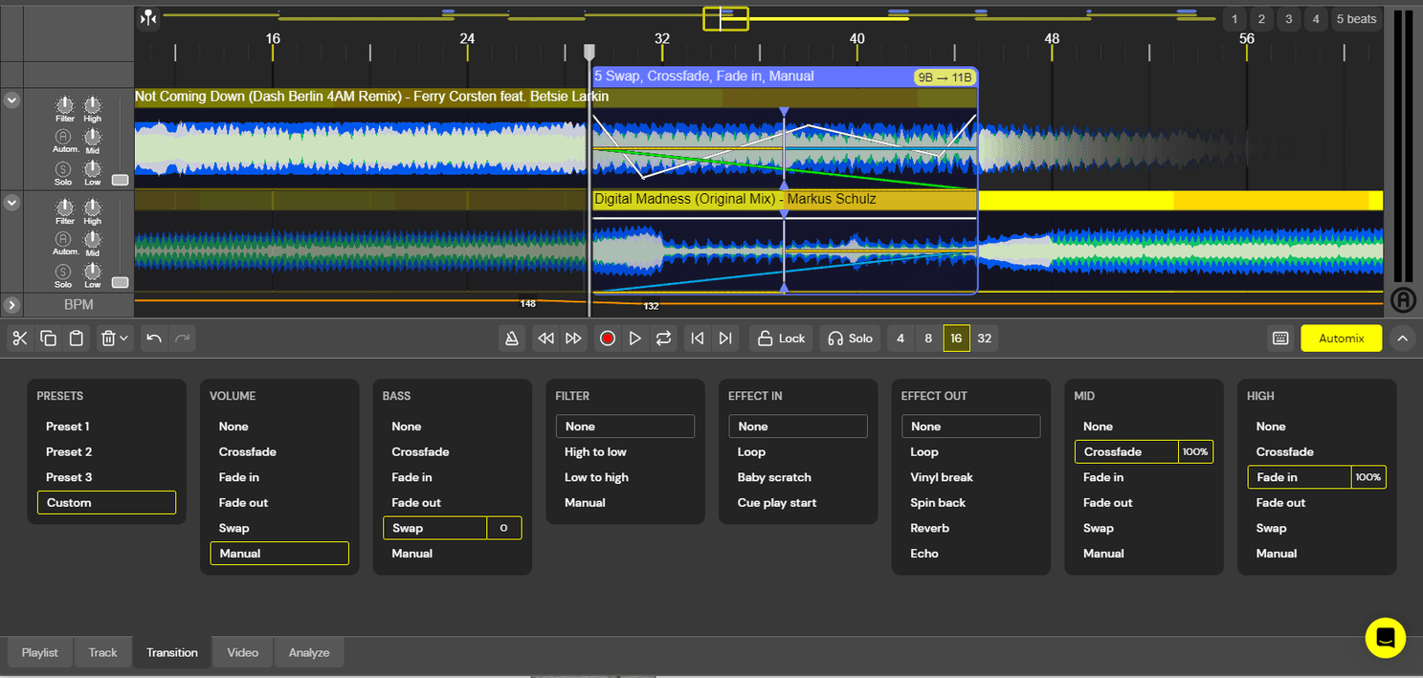The width and height of the screenshot is (1423, 678).
Task: Click second track volume fader handle
Action: click(120, 282)
